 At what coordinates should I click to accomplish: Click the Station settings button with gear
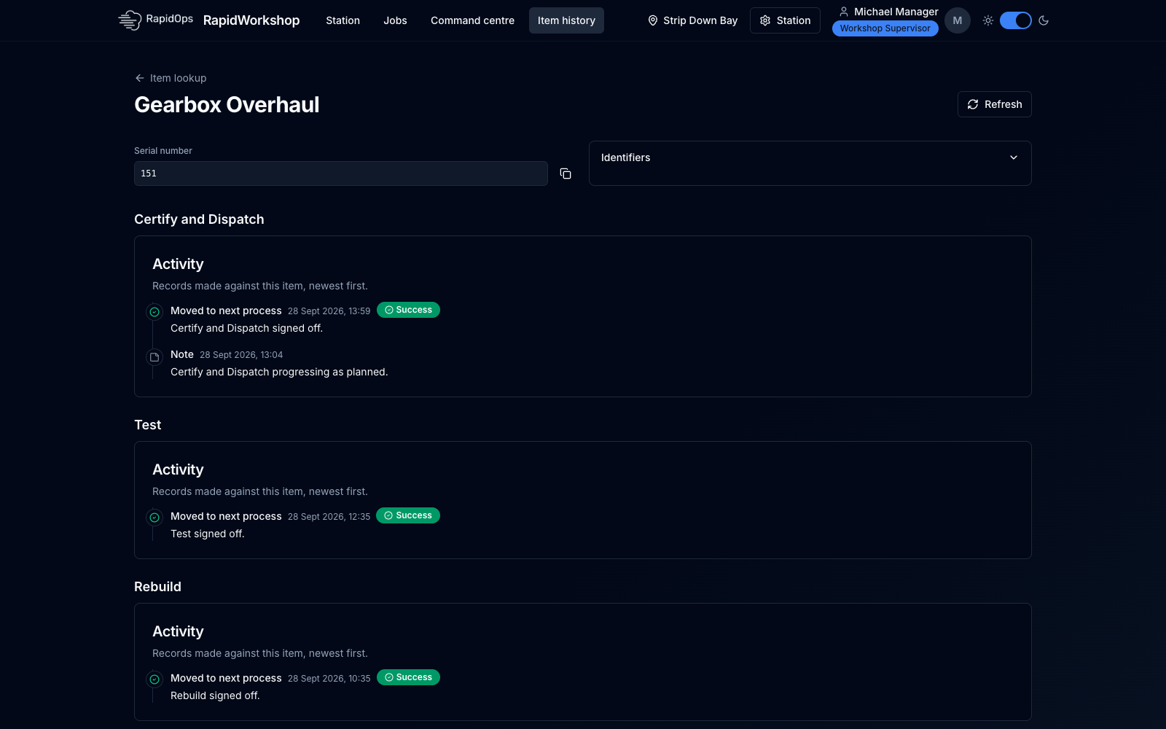[785, 20]
